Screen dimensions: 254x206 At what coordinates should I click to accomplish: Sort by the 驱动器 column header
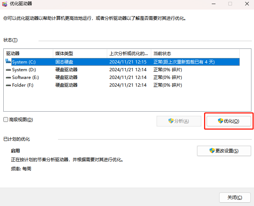[28, 54]
